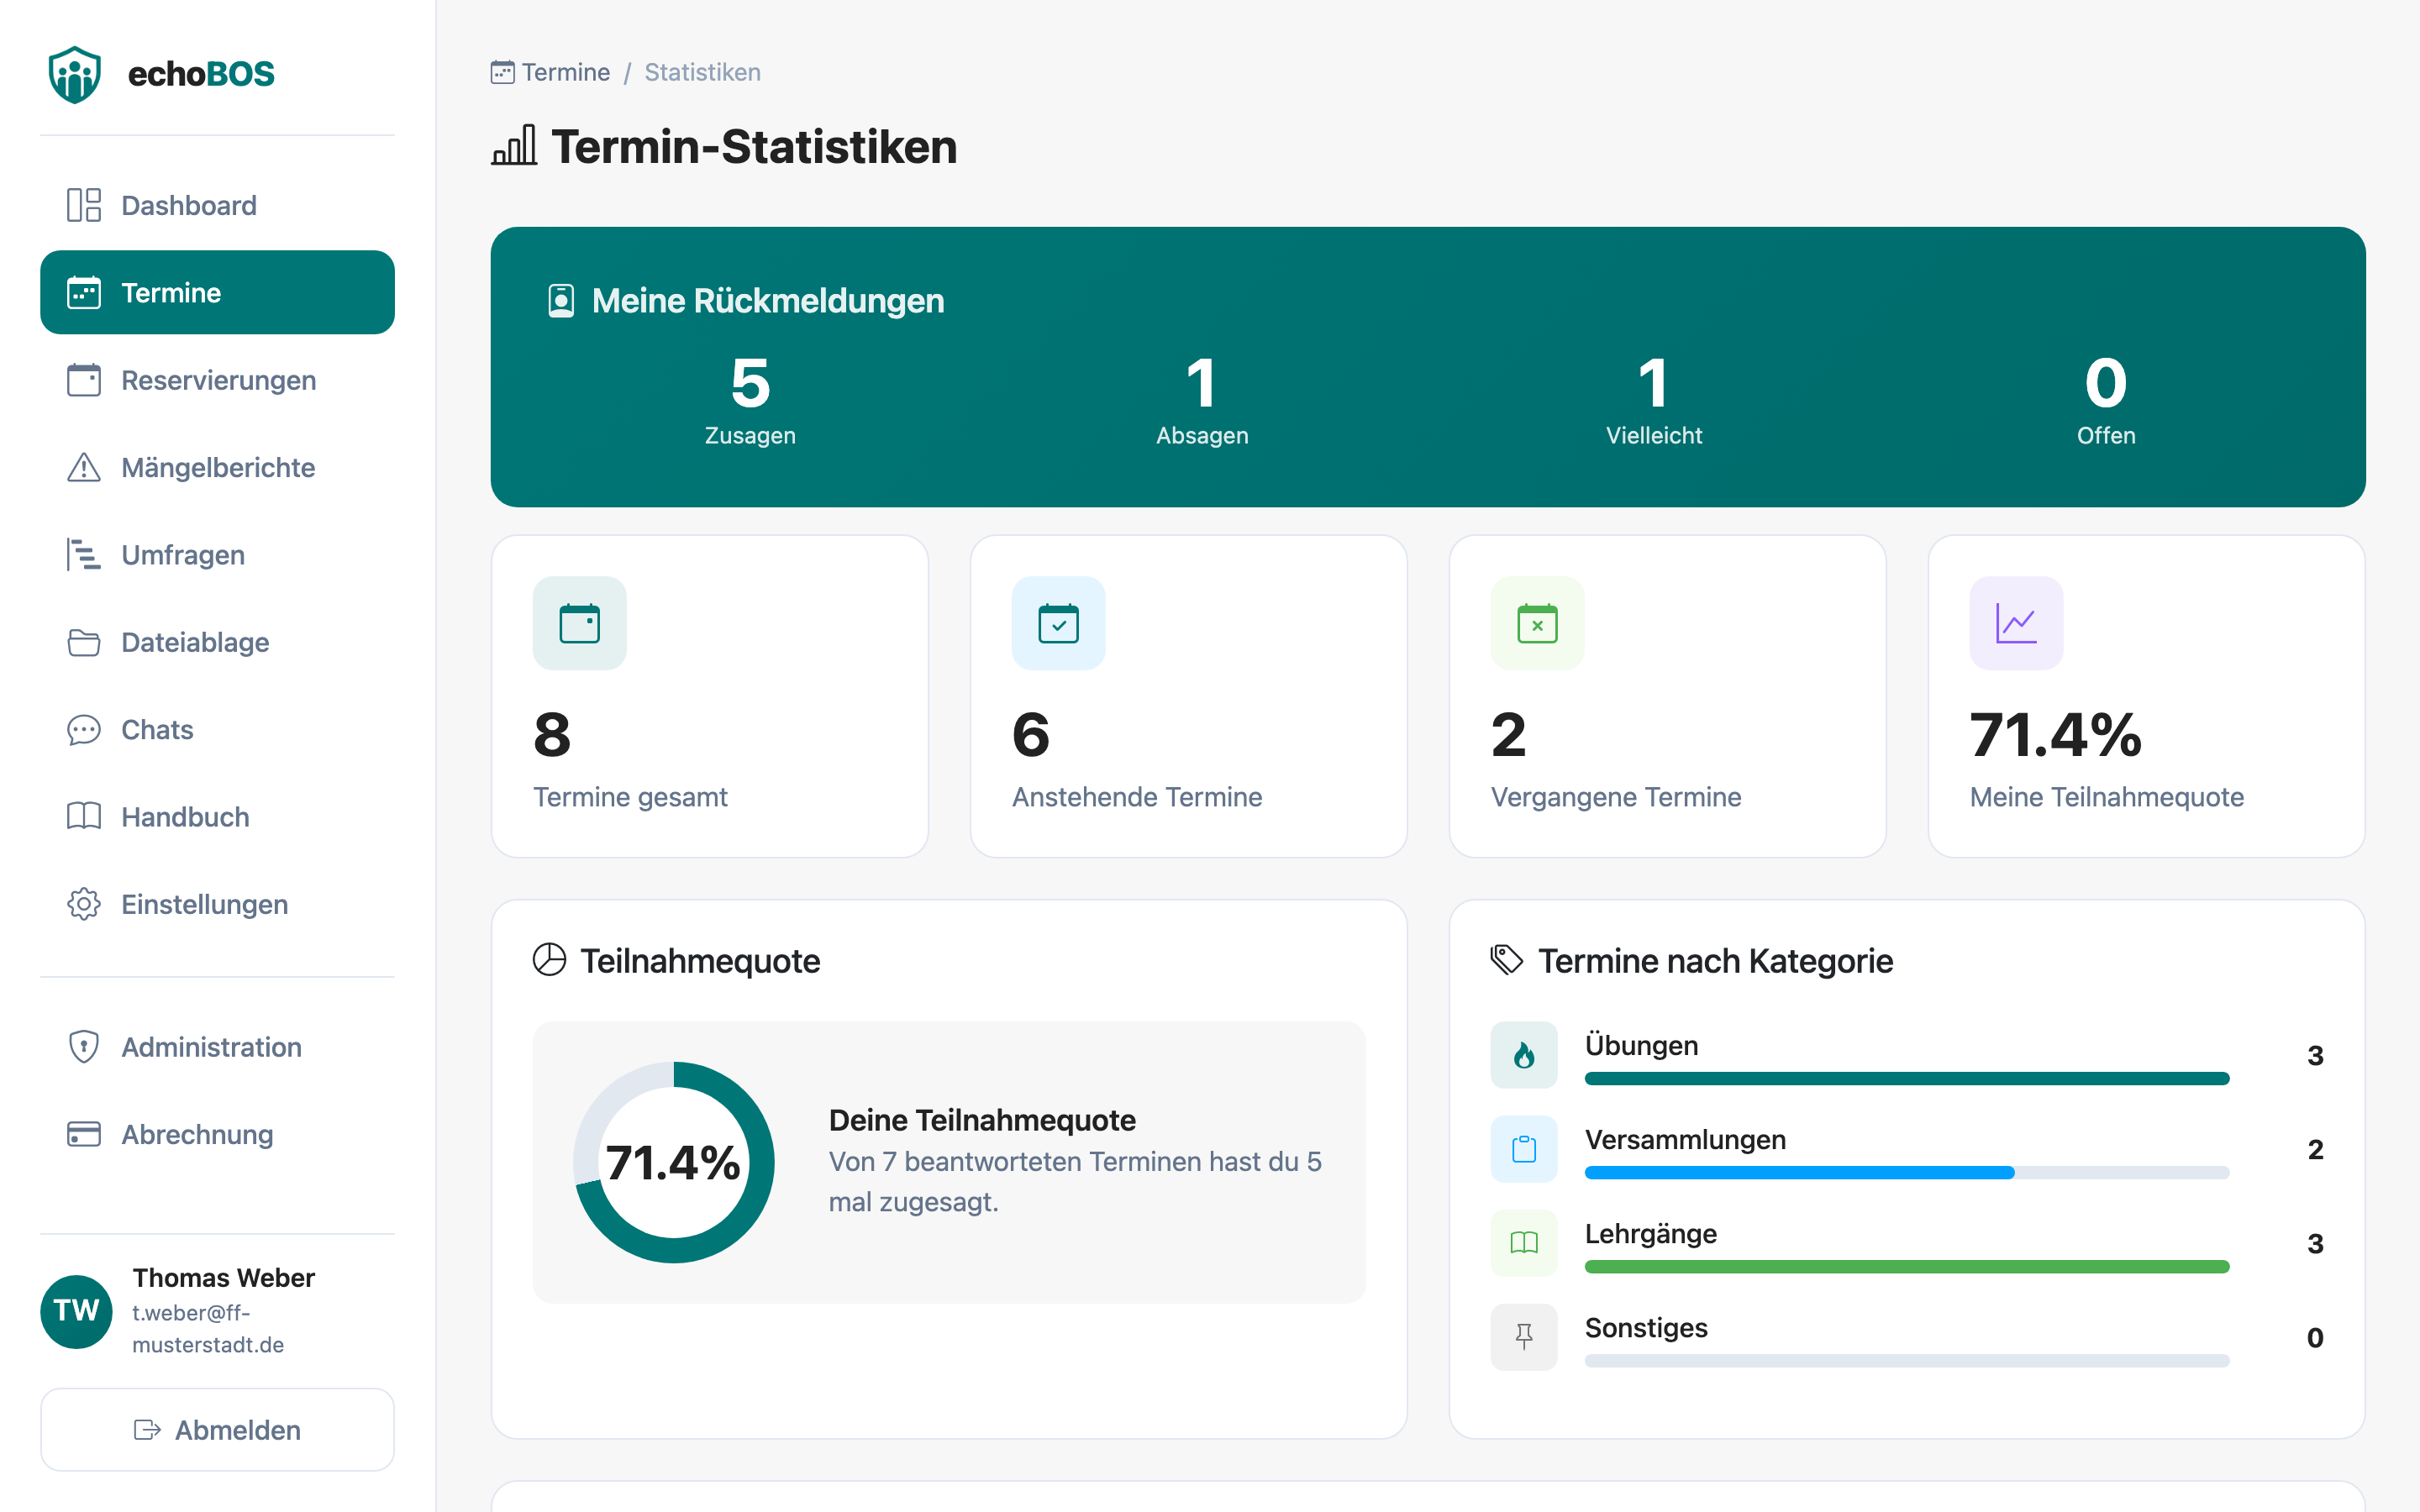Screen dimensions: 2420x1512
Task: Click the TW user avatar
Action: [x=76, y=1311]
